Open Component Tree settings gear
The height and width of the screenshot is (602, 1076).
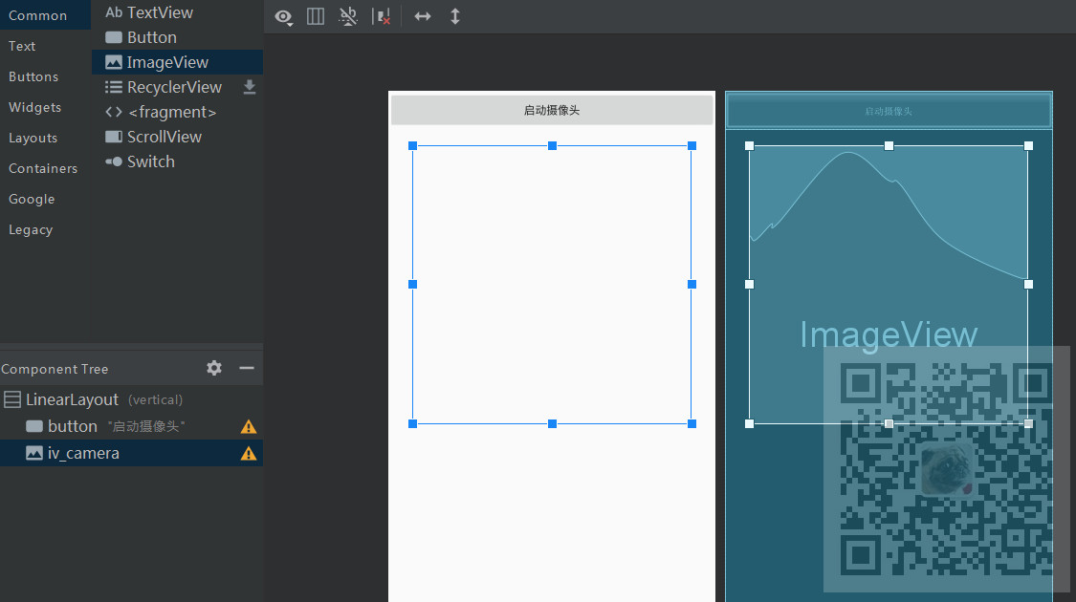214,368
